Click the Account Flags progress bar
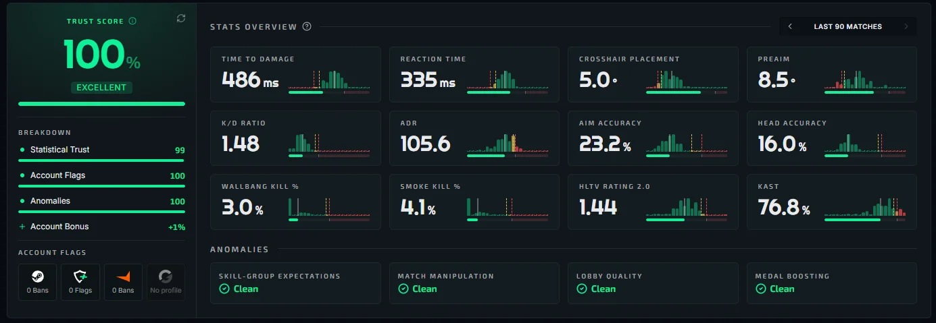936x323 pixels. click(x=101, y=186)
